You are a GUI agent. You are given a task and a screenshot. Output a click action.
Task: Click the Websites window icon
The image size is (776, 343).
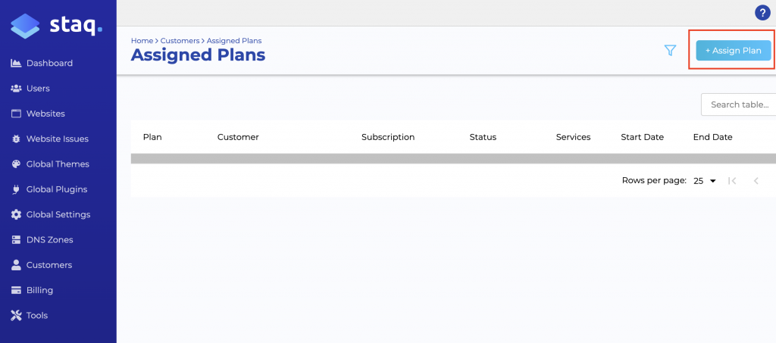(x=16, y=114)
